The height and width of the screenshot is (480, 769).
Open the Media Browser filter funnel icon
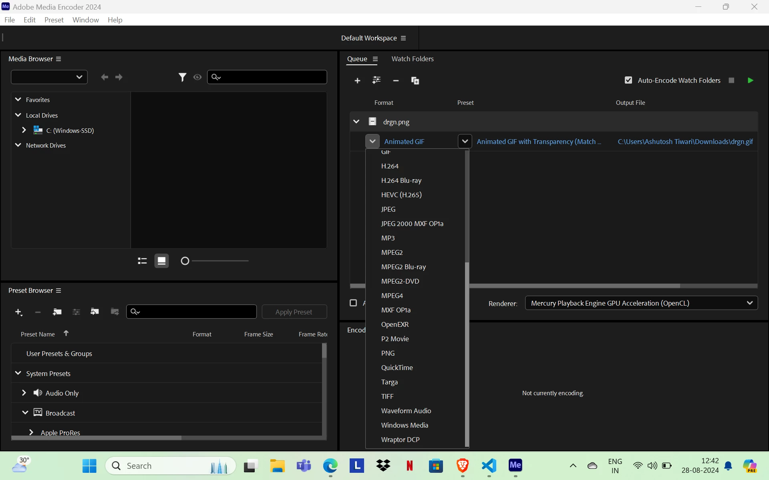pyautogui.click(x=182, y=77)
